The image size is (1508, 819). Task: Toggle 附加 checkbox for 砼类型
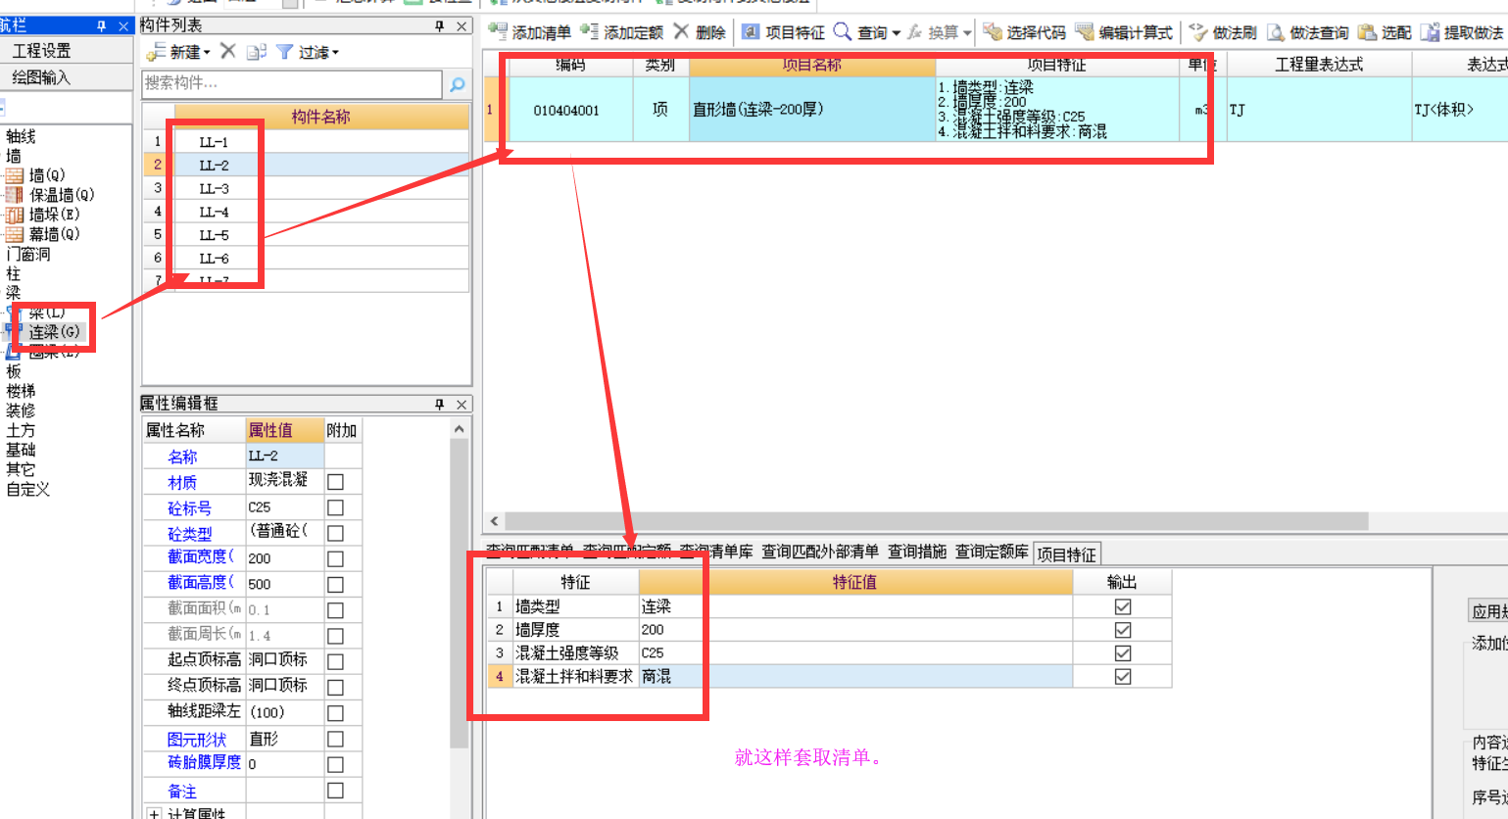[x=335, y=533]
